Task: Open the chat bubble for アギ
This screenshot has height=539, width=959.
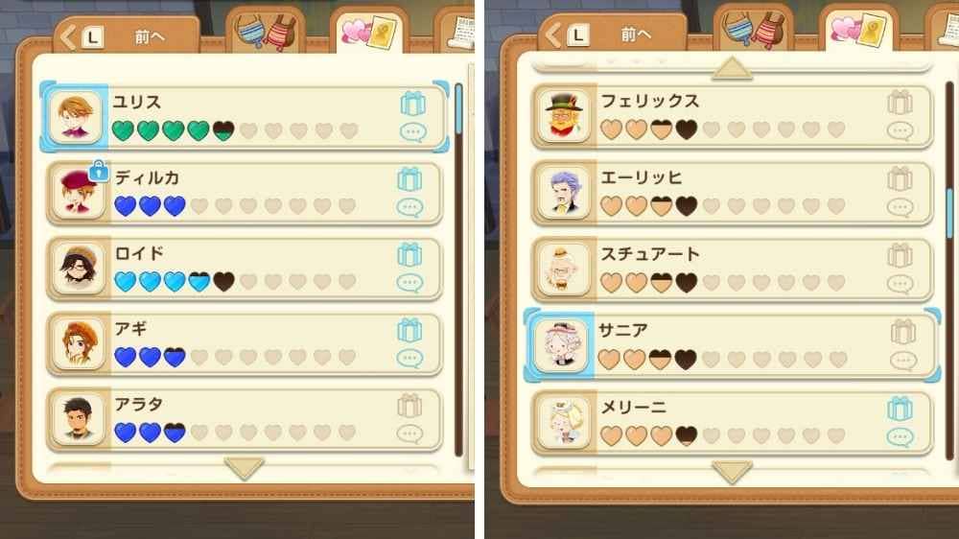Action: click(x=409, y=358)
